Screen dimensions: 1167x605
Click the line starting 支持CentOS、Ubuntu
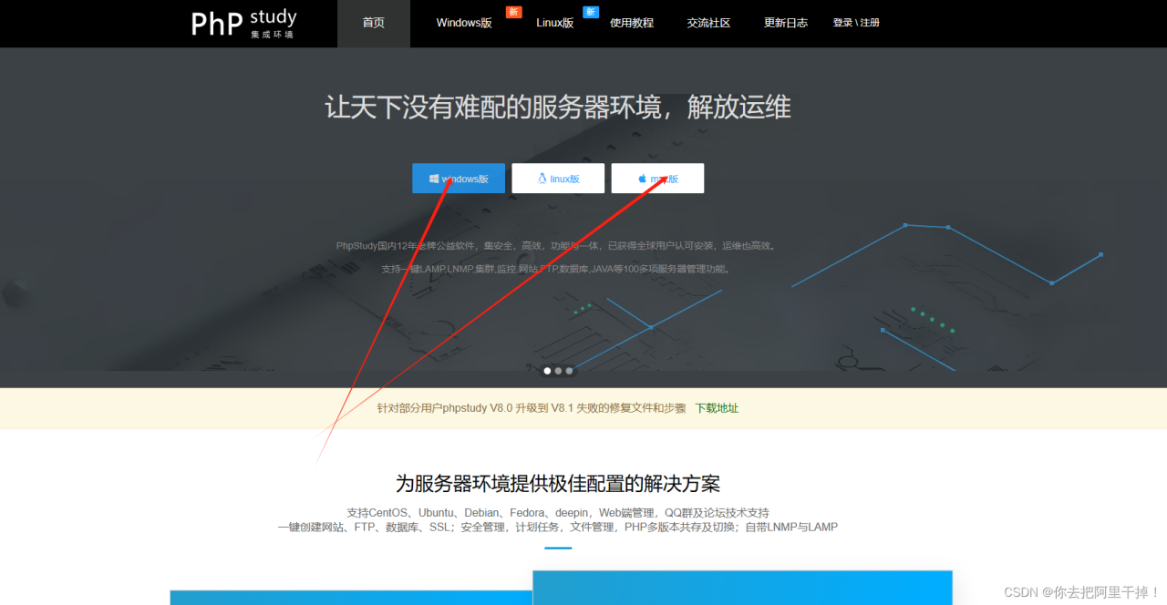pos(558,513)
